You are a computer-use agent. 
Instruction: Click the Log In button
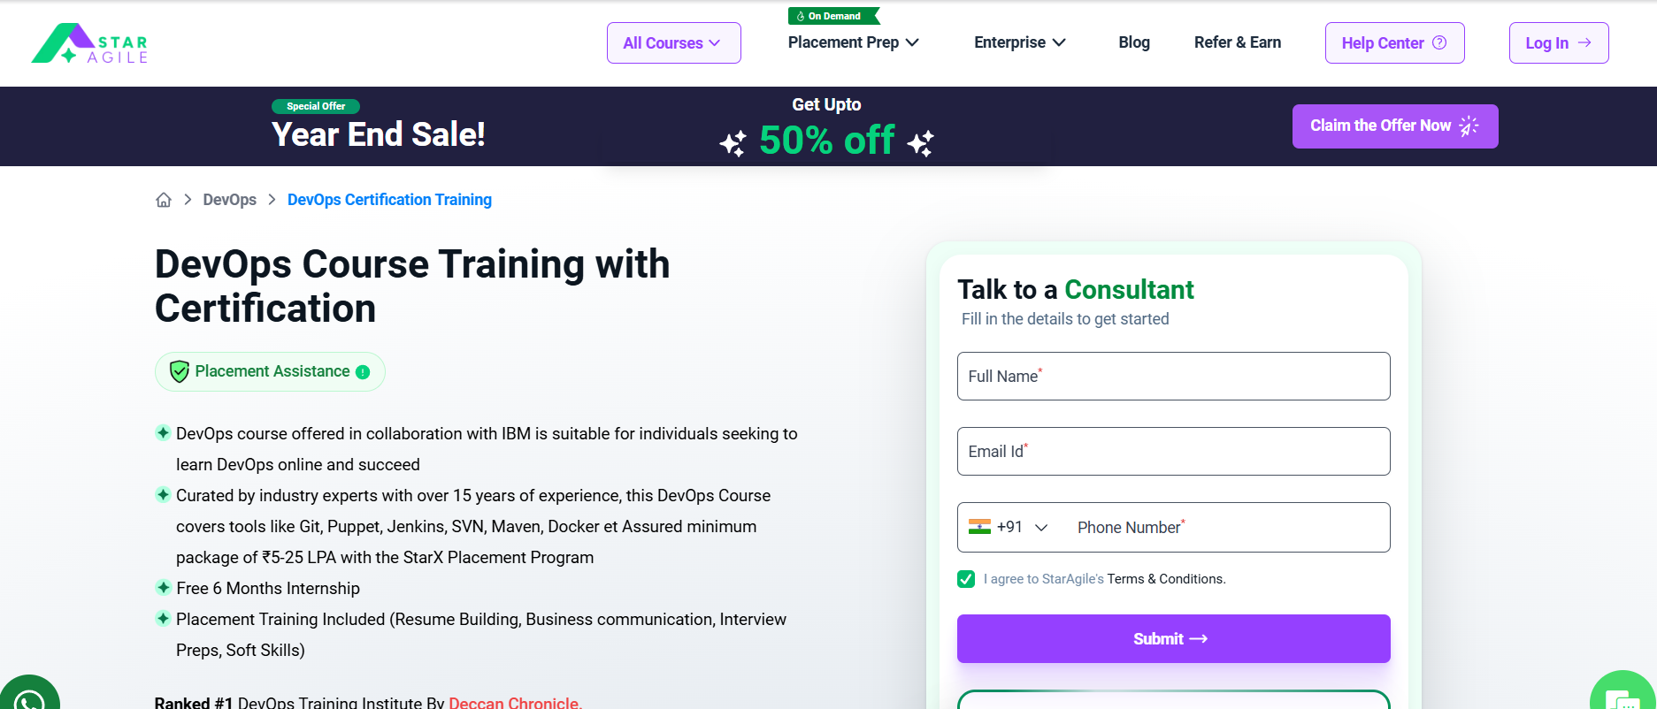pos(1559,42)
